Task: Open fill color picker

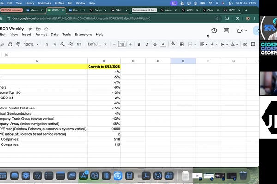Action: click(173, 44)
